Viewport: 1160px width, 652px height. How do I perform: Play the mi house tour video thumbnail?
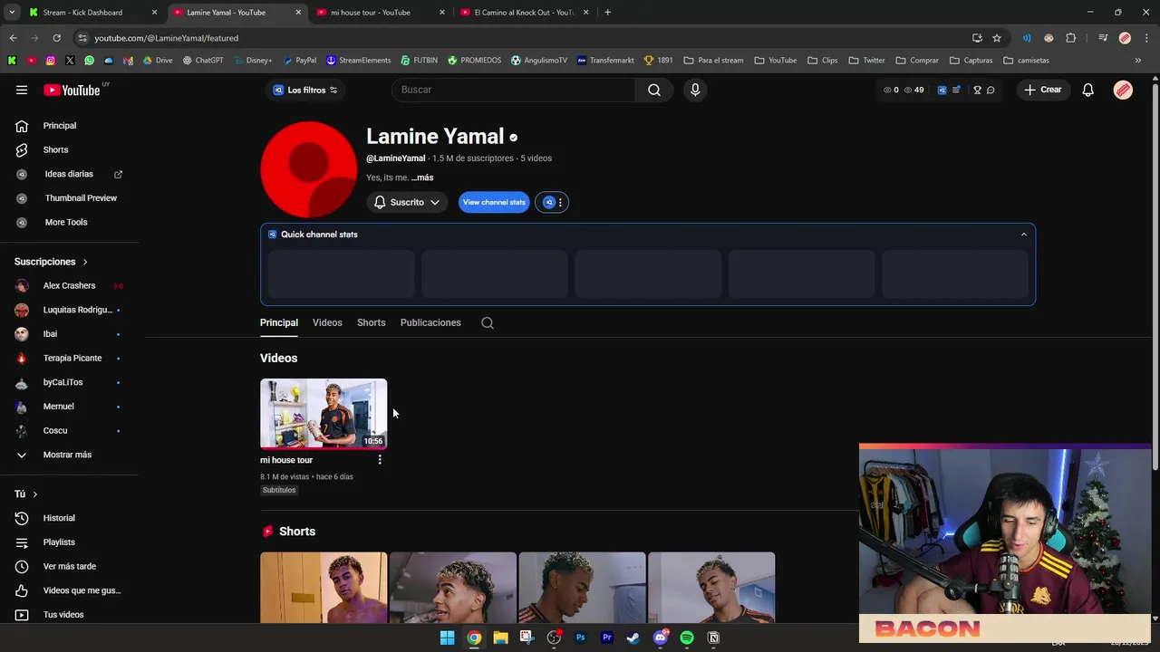point(324,414)
